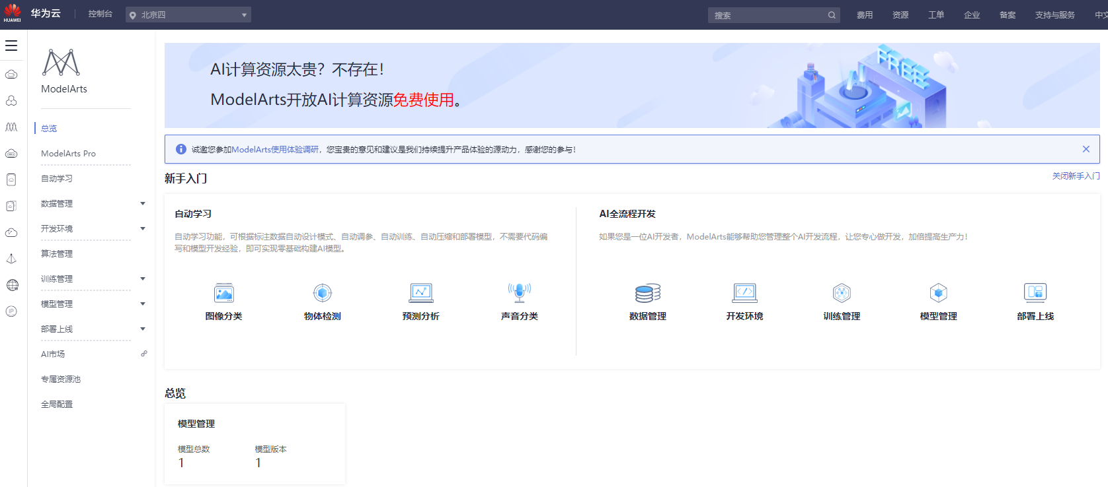The image size is (1108, 487).
Task: Open the 开发环境 code window icon
Action: tap(745, 292)
